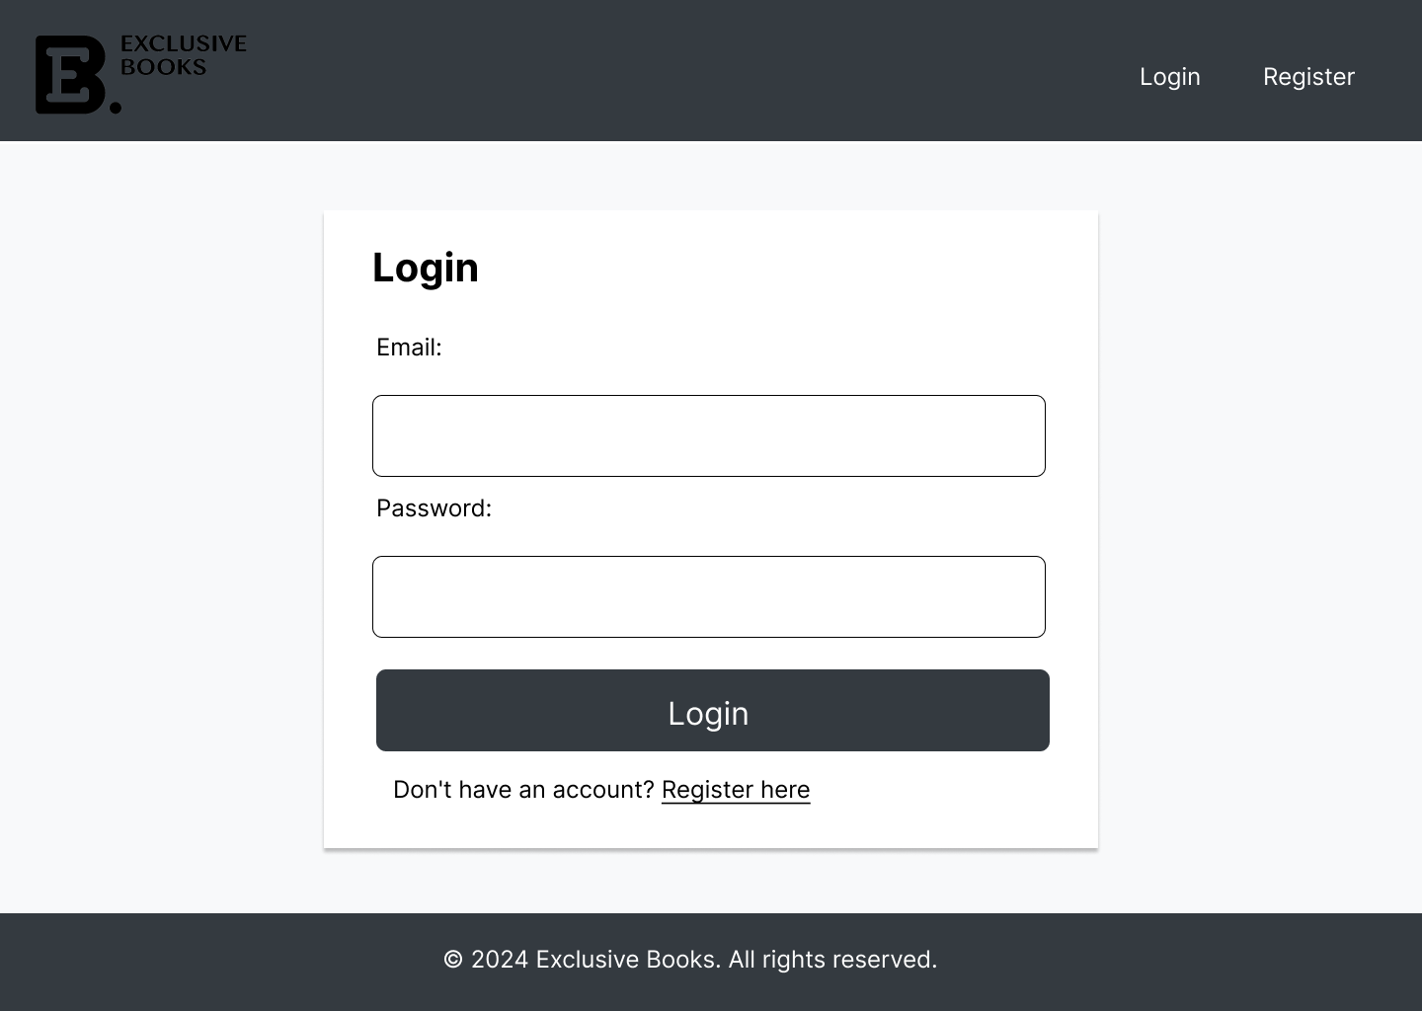Click the "All rights reserved." footer text
1422x1011 pixels.
point(832,960)
